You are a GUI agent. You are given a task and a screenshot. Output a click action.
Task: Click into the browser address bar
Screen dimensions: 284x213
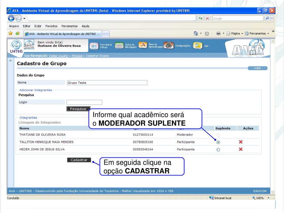click(112, 18)
